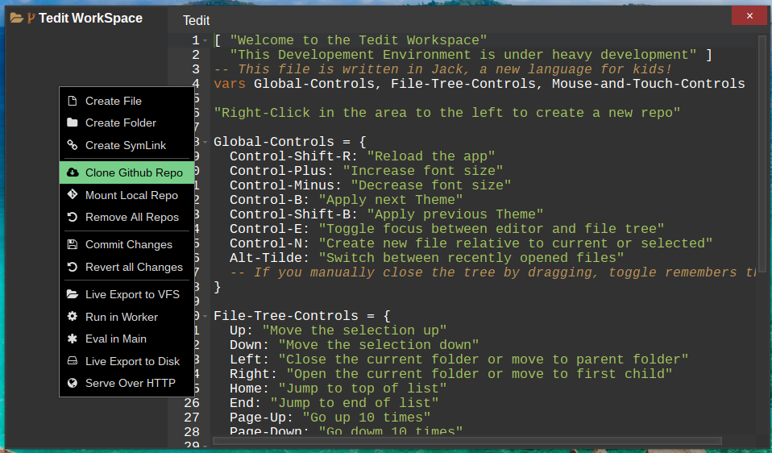
Task: Click the git branch icon beside Tedit WorkSpace
Action: click(x=31, y=19)
